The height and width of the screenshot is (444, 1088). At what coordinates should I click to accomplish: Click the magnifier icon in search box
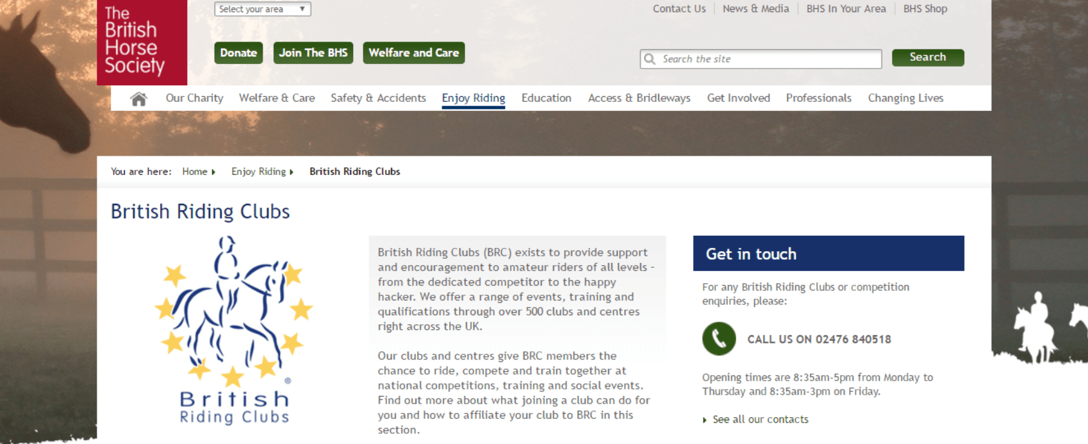pyautogui.click(x=650, y=59)
